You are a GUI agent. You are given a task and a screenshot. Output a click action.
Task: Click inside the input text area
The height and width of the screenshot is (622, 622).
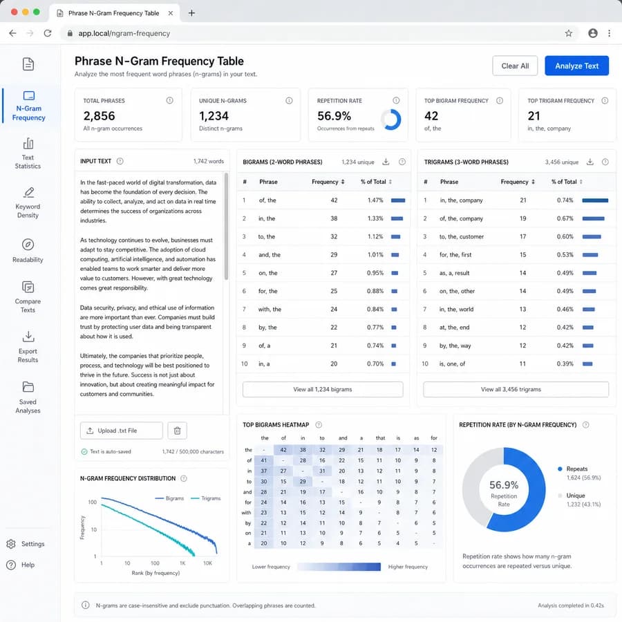tap(149, 292)
